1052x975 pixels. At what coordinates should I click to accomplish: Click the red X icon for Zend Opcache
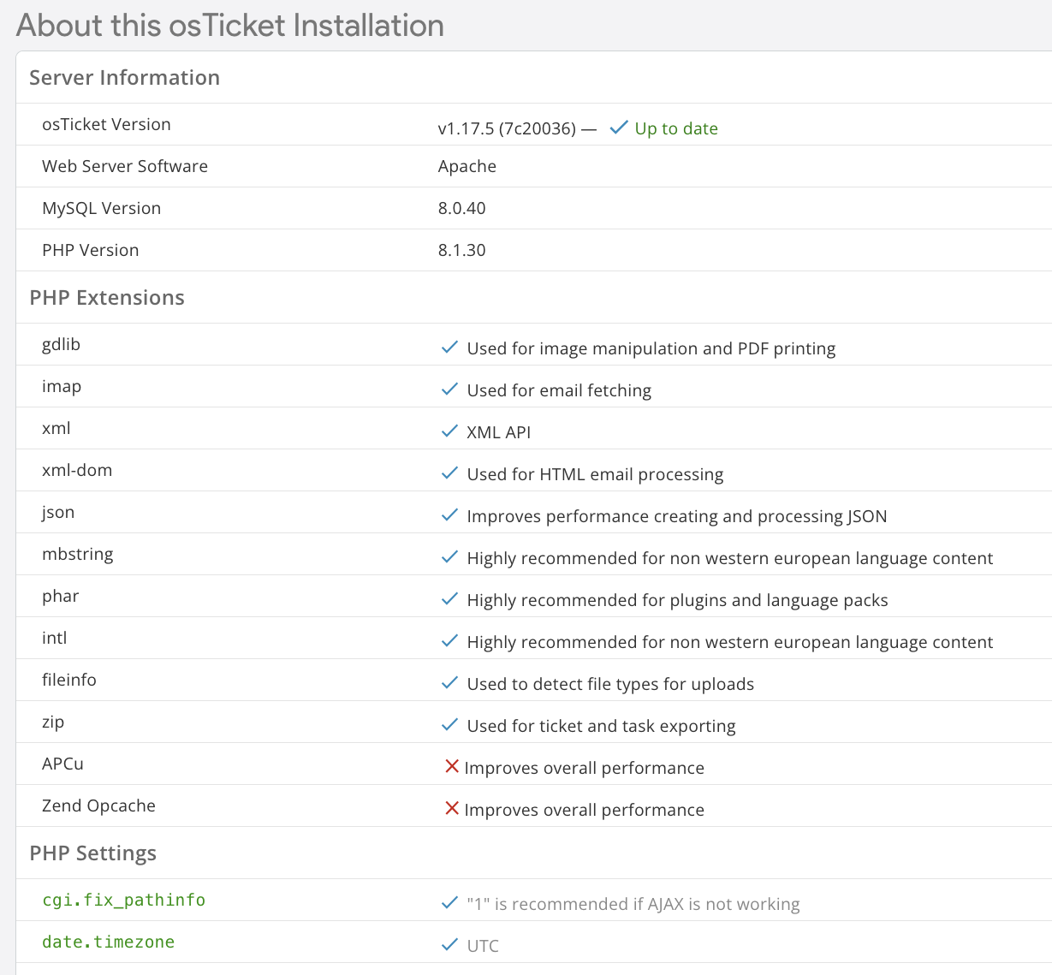pos(452,808)
